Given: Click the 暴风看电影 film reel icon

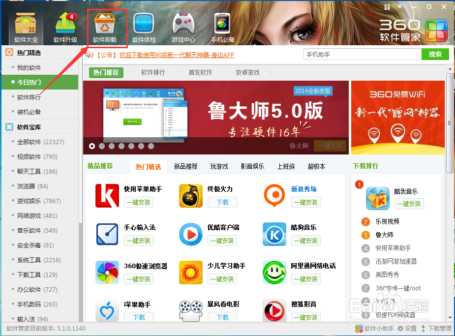Looking at the screenshot, I should pyautogui.click(x=191, y=310).
